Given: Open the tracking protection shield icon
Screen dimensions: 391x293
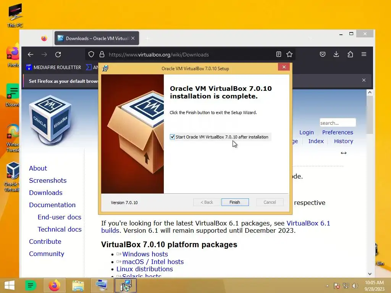Looking at the screenshot, I should point(91,54).
